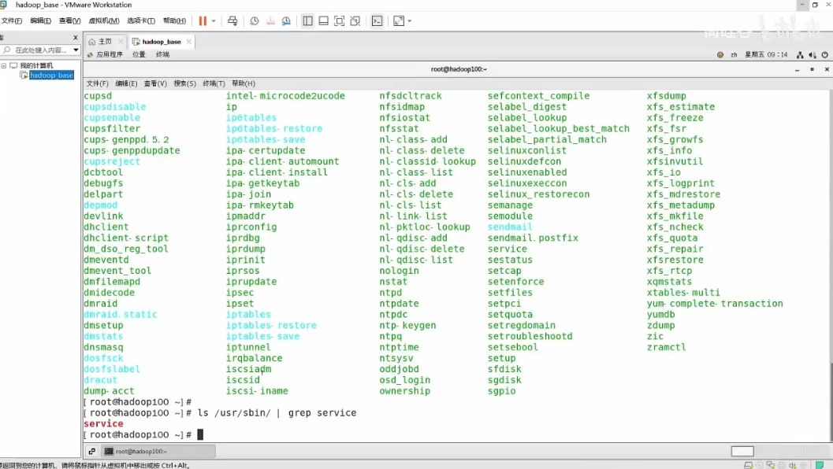Click the workspace switcher box

point(742,452)
